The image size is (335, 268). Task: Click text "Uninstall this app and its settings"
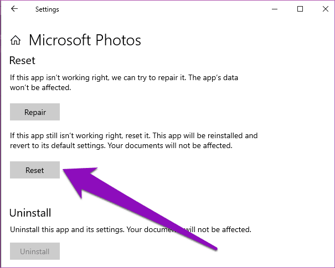67,230
